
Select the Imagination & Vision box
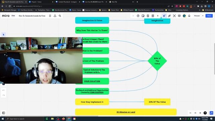(x=92, y=20)
